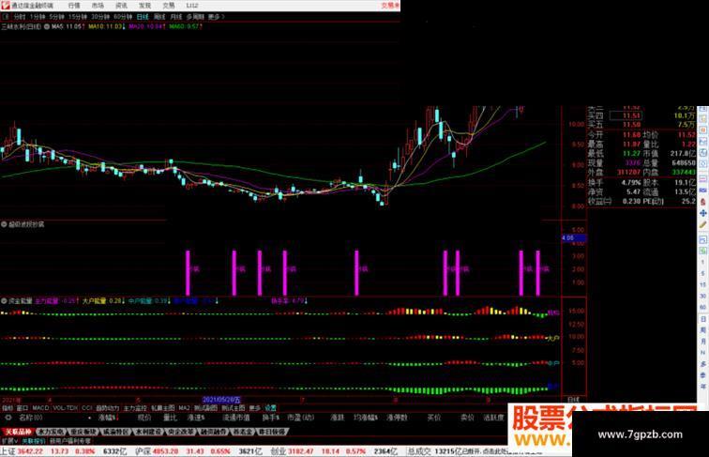Switch to 15分钟 period
This screenshot has width=709, height=457.
77,17
